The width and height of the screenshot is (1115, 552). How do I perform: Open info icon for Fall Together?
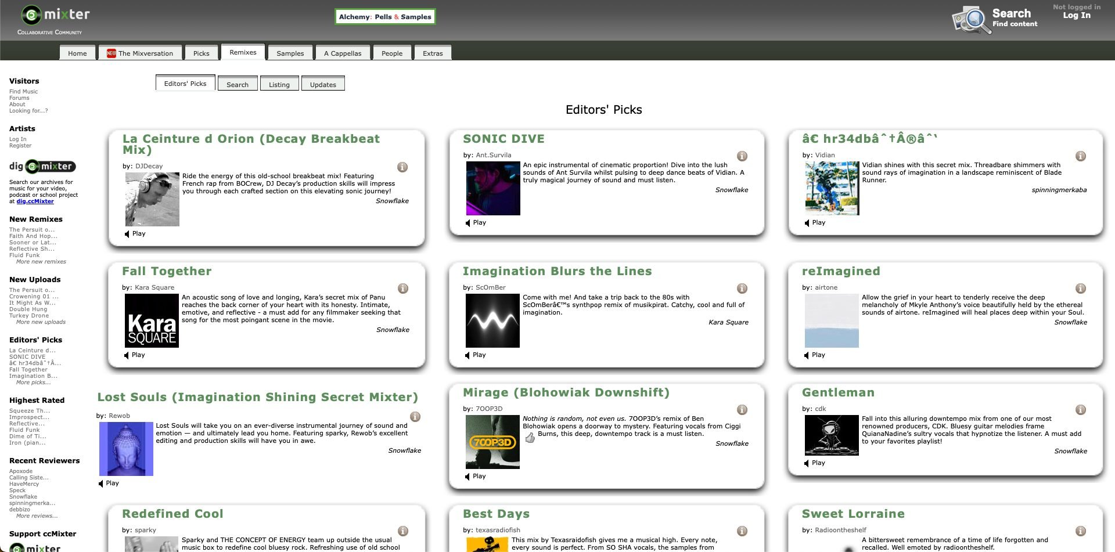(403, 288)
